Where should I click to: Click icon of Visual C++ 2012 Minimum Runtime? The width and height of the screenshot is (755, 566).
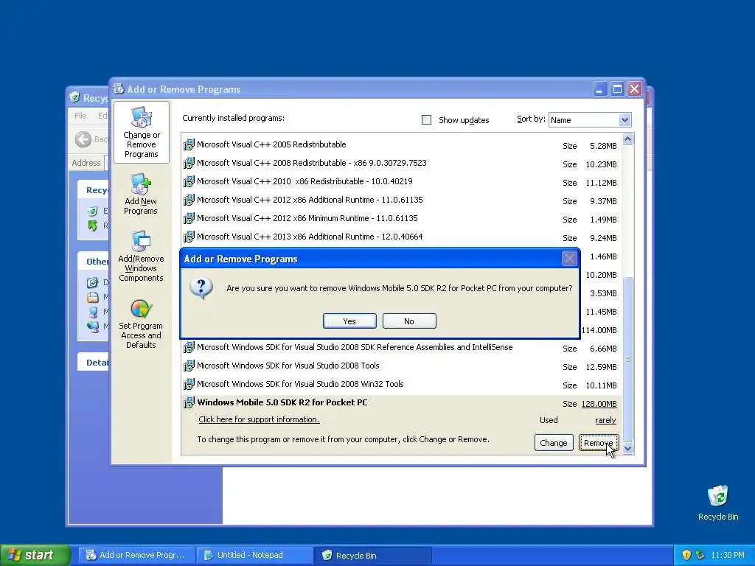(x=189, y=218)
